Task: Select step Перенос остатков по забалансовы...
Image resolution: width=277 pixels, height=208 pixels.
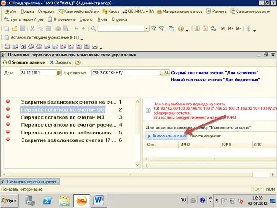Action: pos(68,132)
